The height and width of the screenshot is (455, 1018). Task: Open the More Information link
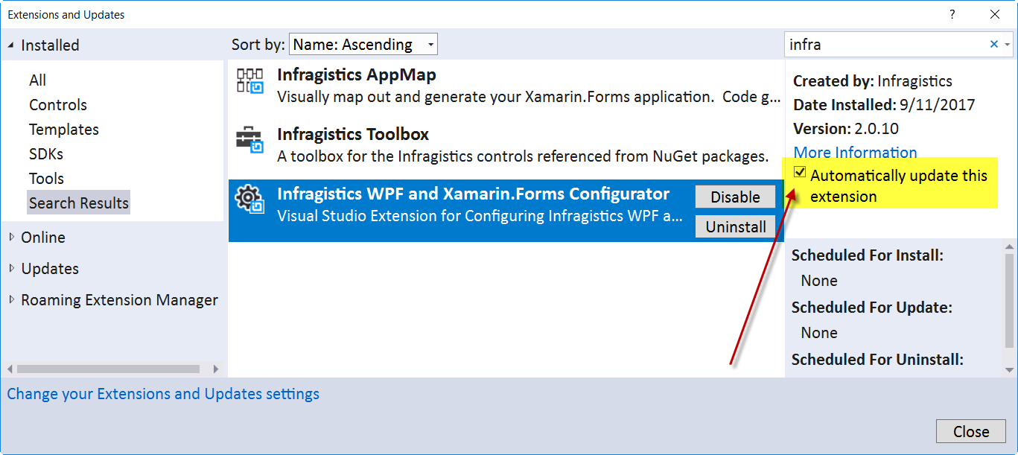pyautogui.click(x=855, y=153)
